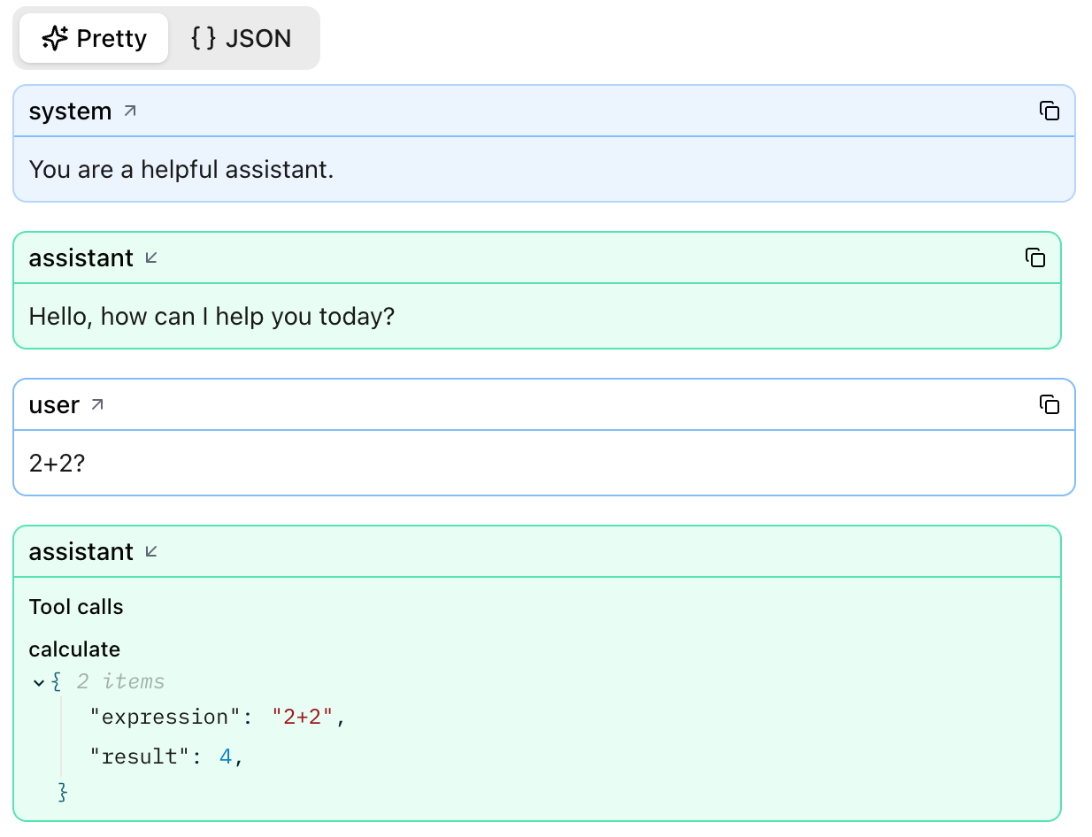Copy the system message content

click(x=1050, y=111)
